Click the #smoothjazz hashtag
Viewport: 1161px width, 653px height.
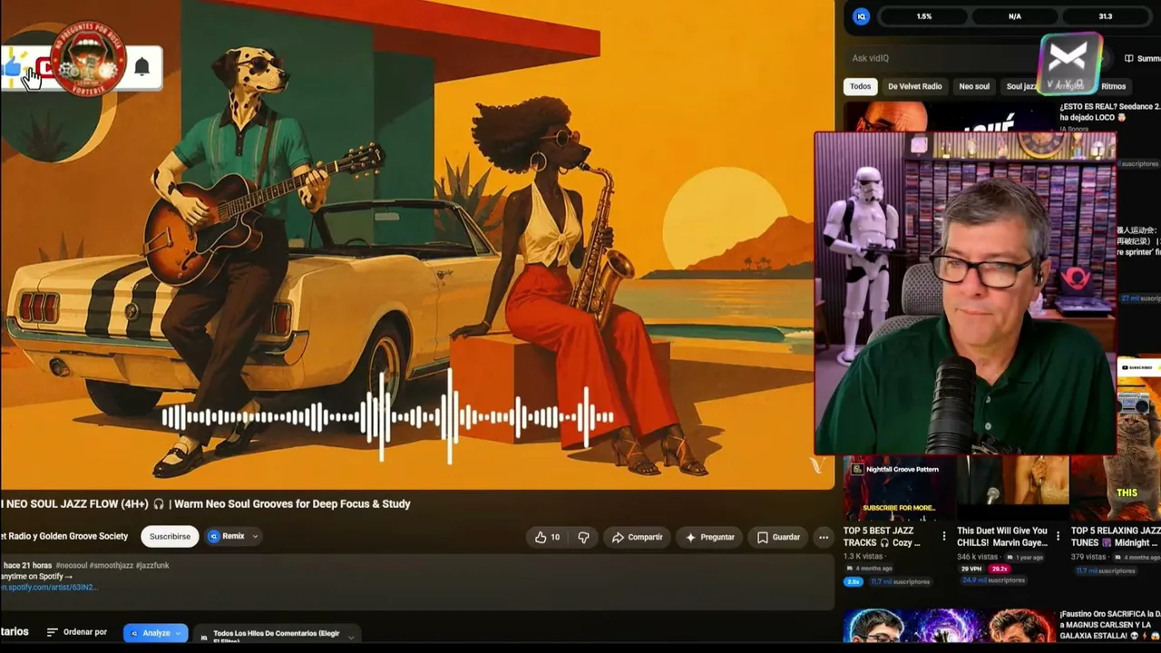tap(111, 565)
